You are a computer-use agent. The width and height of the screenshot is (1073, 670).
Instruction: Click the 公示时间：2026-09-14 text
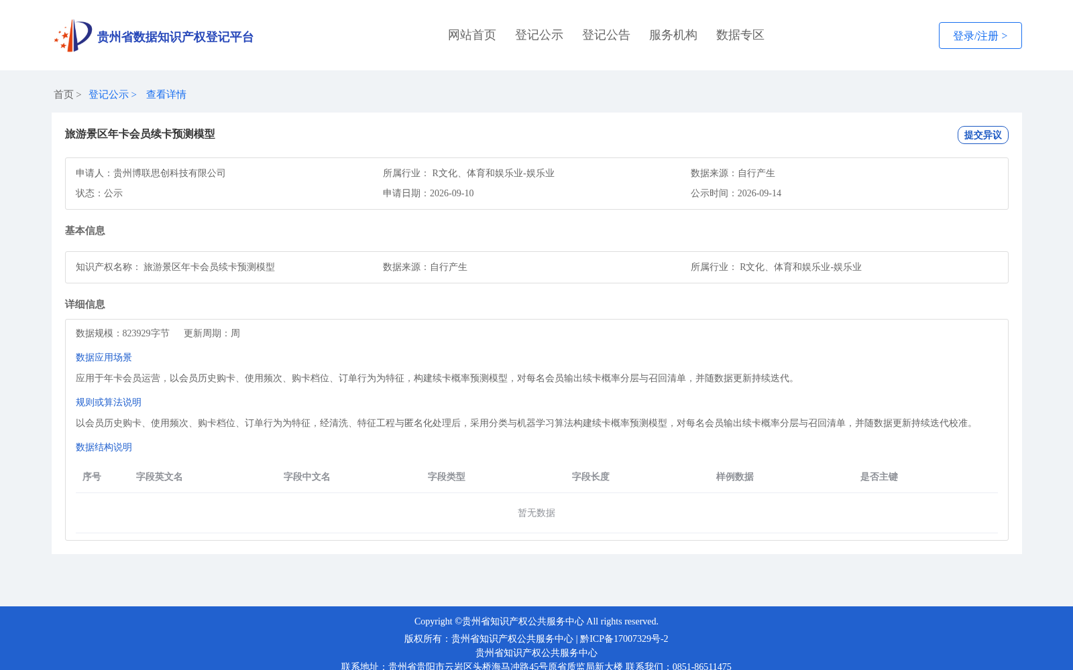pos(736,193)
